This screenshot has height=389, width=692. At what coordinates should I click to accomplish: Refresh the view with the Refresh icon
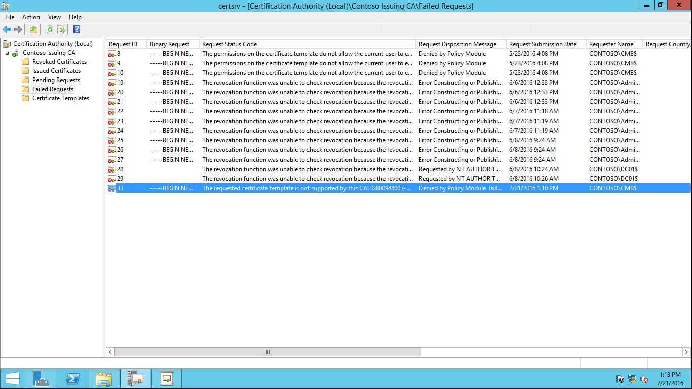[50, 30]
